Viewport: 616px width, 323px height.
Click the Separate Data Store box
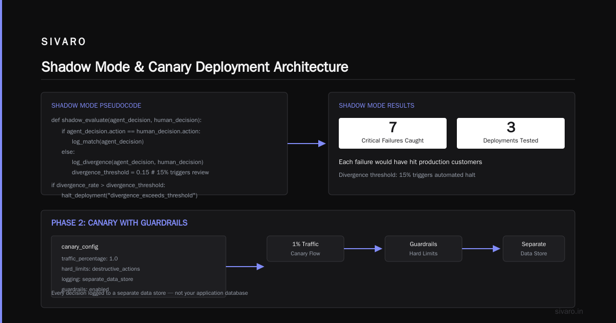pyautogui.click(x=534, y=249)
